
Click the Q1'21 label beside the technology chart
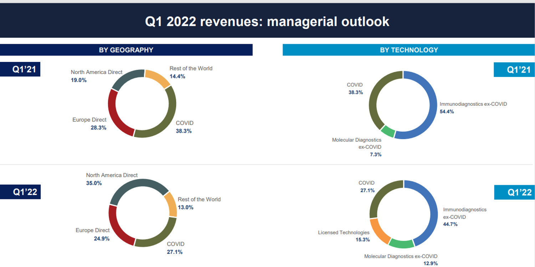[x=514, y=69]
